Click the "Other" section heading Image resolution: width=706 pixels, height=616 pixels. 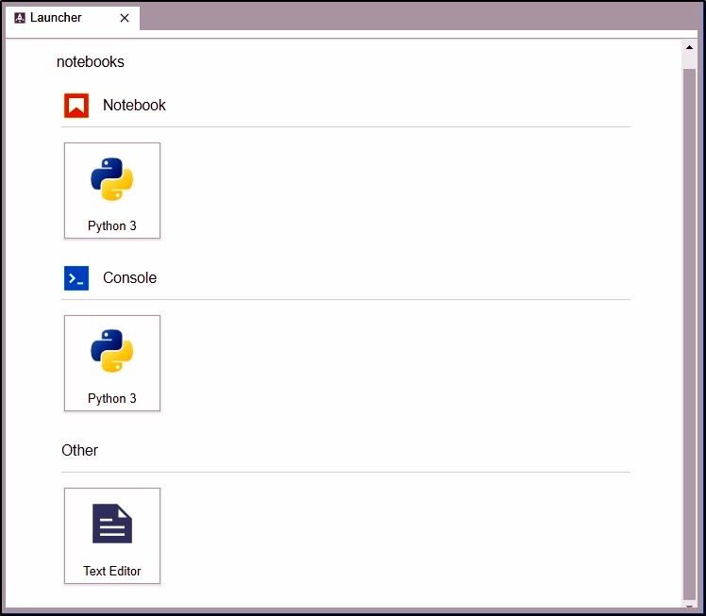click(x=80, y=451)
